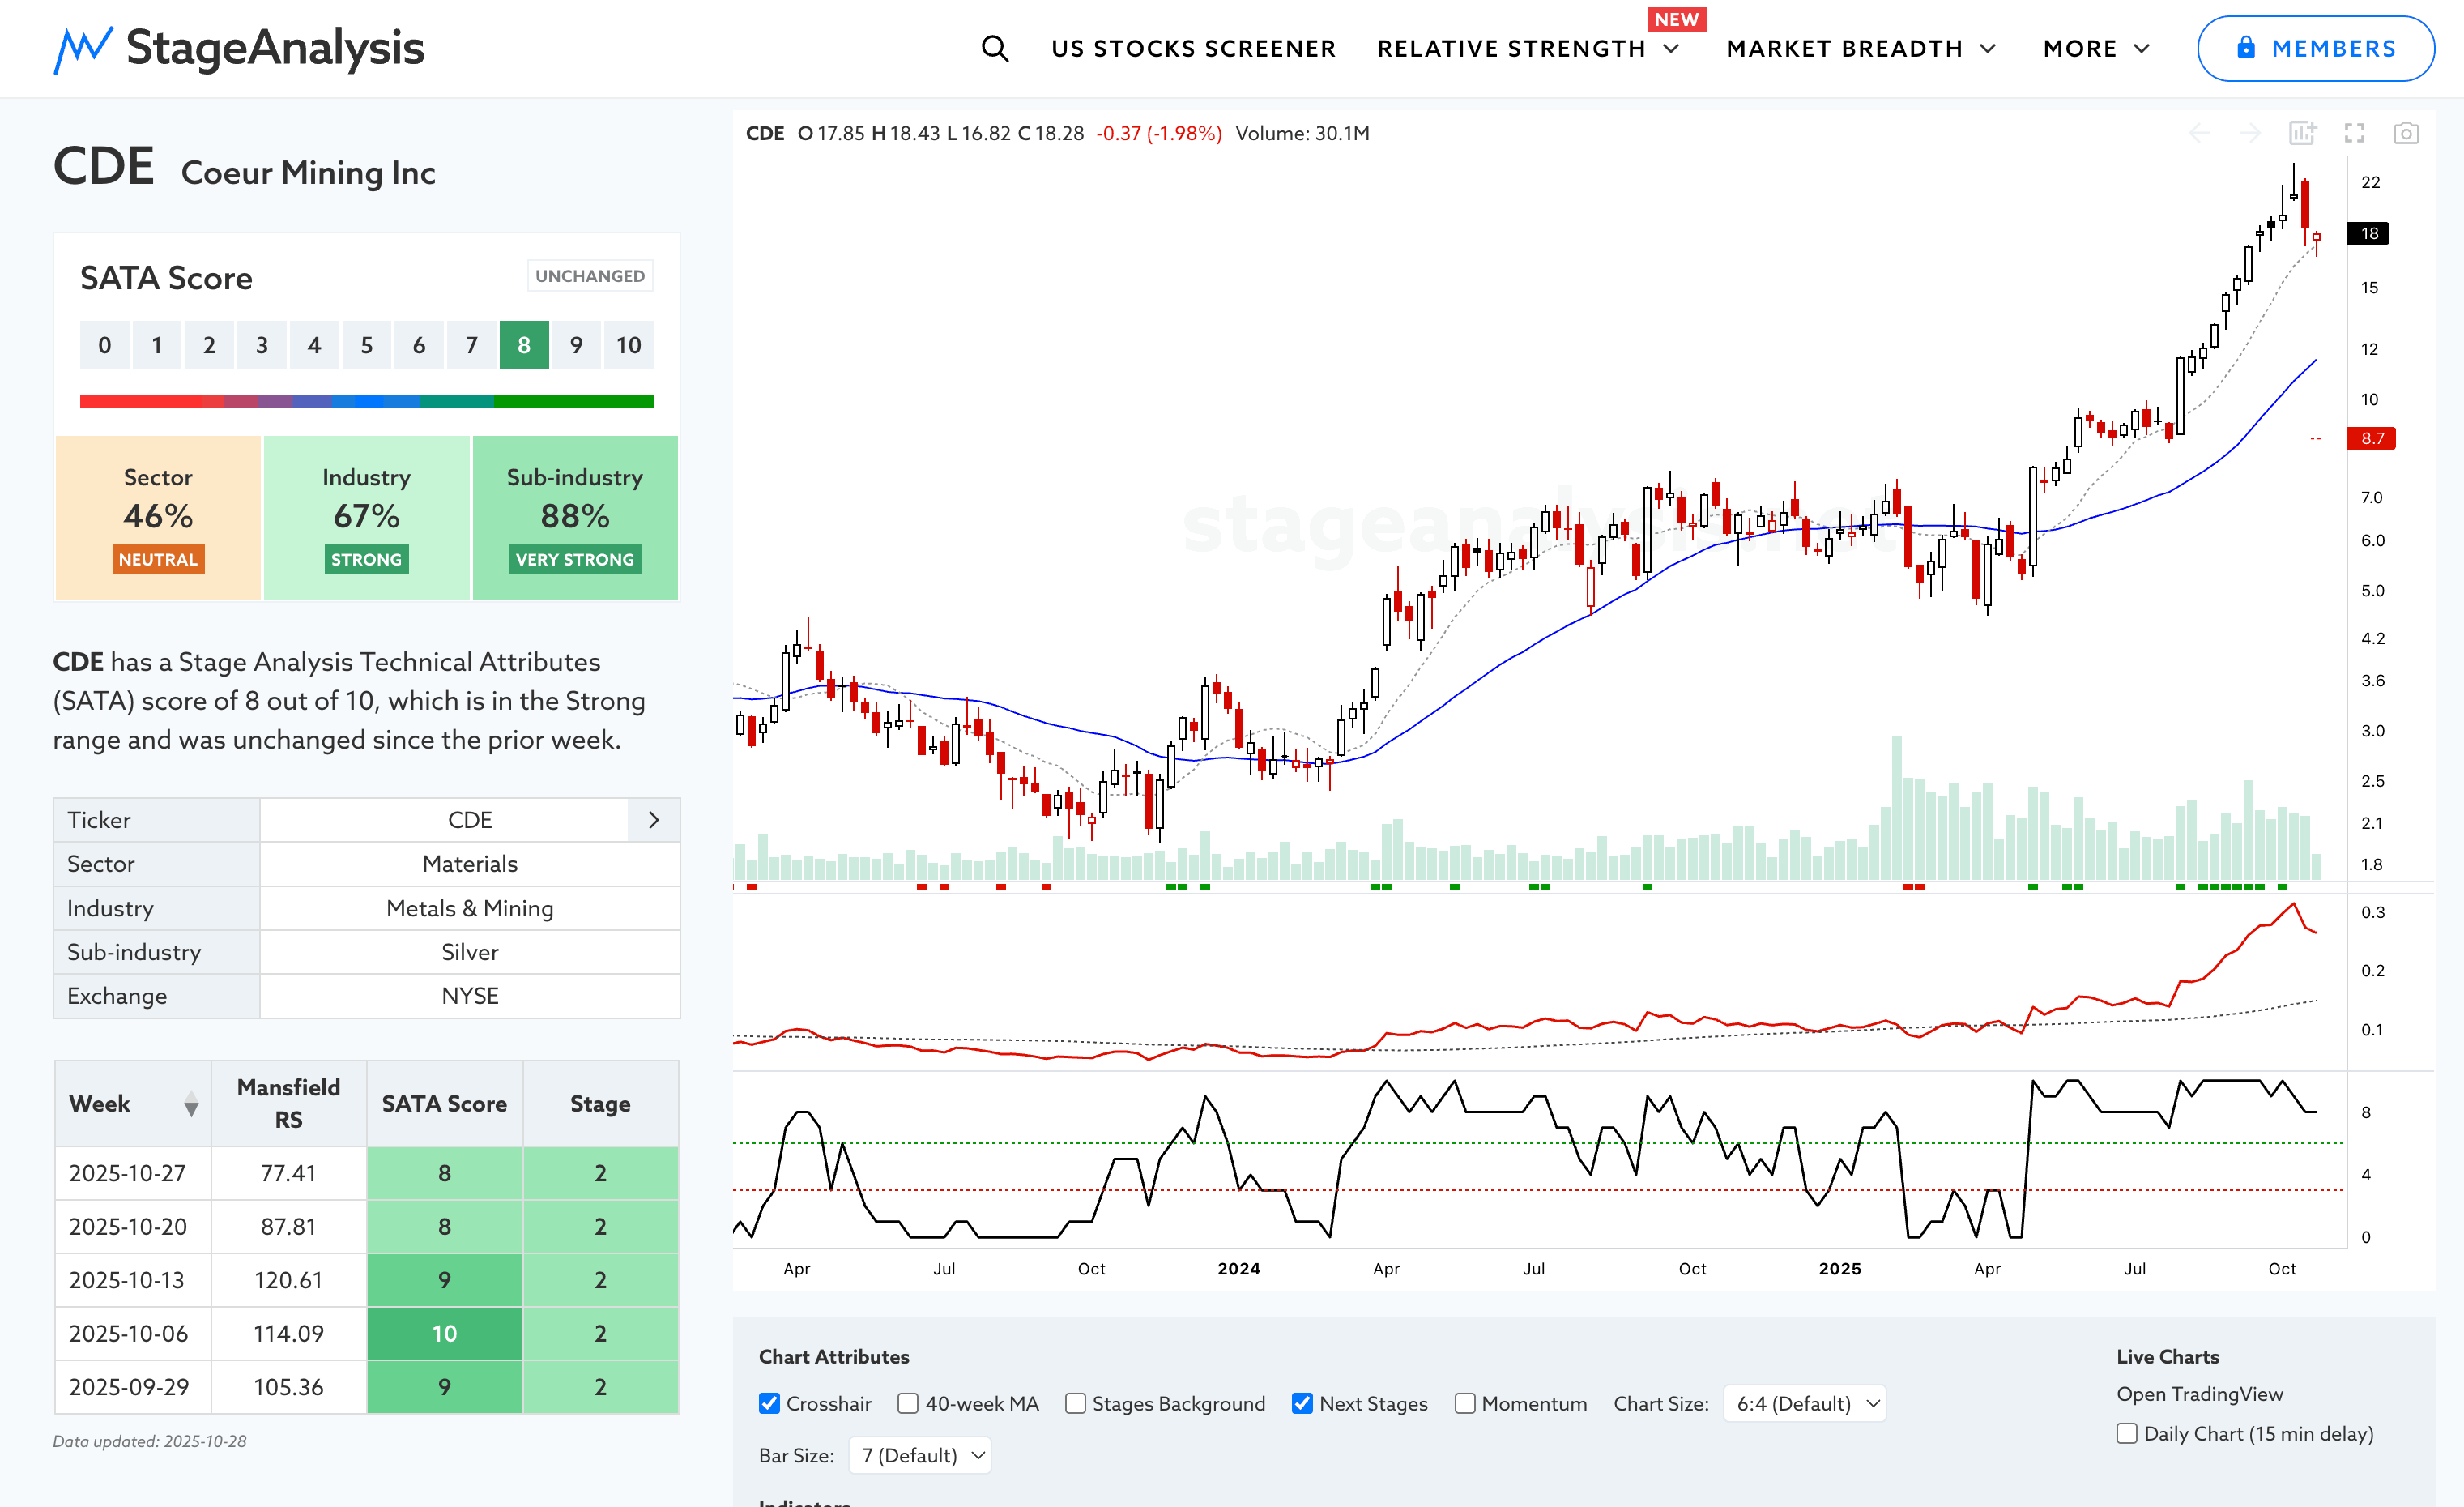Click the add chart indicator icon
This screenshot has height=1507, width=2464.
tap(2302, 133)
